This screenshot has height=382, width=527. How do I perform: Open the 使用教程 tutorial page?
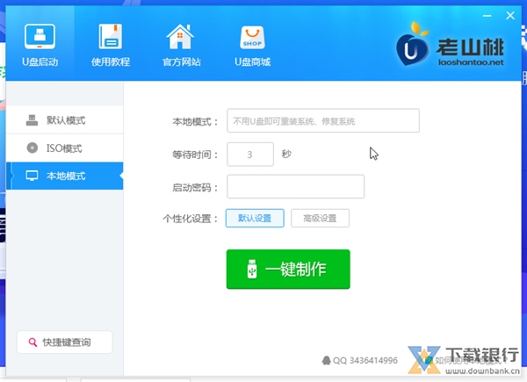111,45
